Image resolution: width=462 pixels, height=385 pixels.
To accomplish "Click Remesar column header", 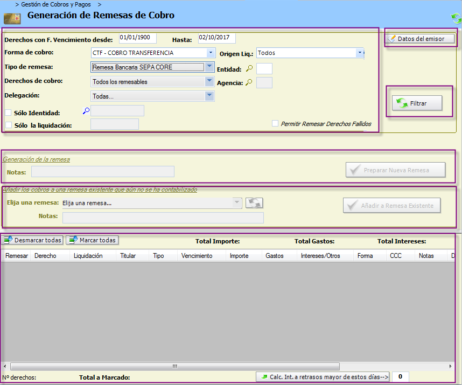I will pos(16,256).
